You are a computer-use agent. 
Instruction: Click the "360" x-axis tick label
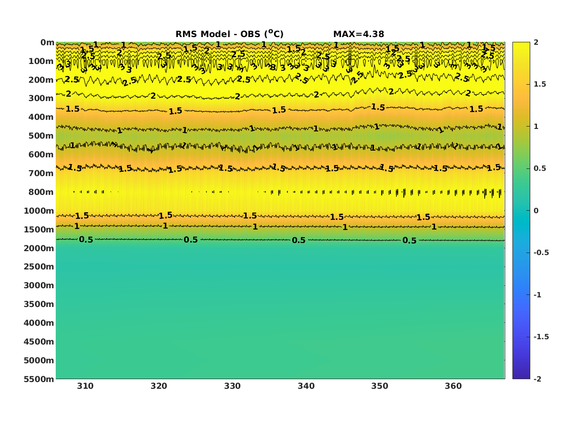pos(453,386)
